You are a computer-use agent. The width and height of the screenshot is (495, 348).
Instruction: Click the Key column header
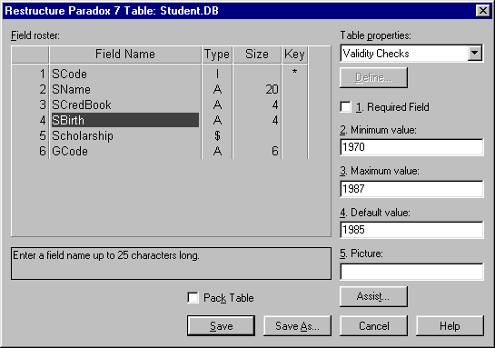point(294,55)
